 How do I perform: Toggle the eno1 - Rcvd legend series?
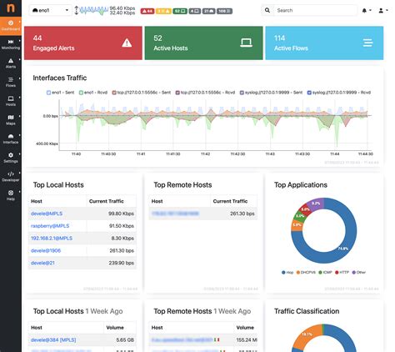93,93
